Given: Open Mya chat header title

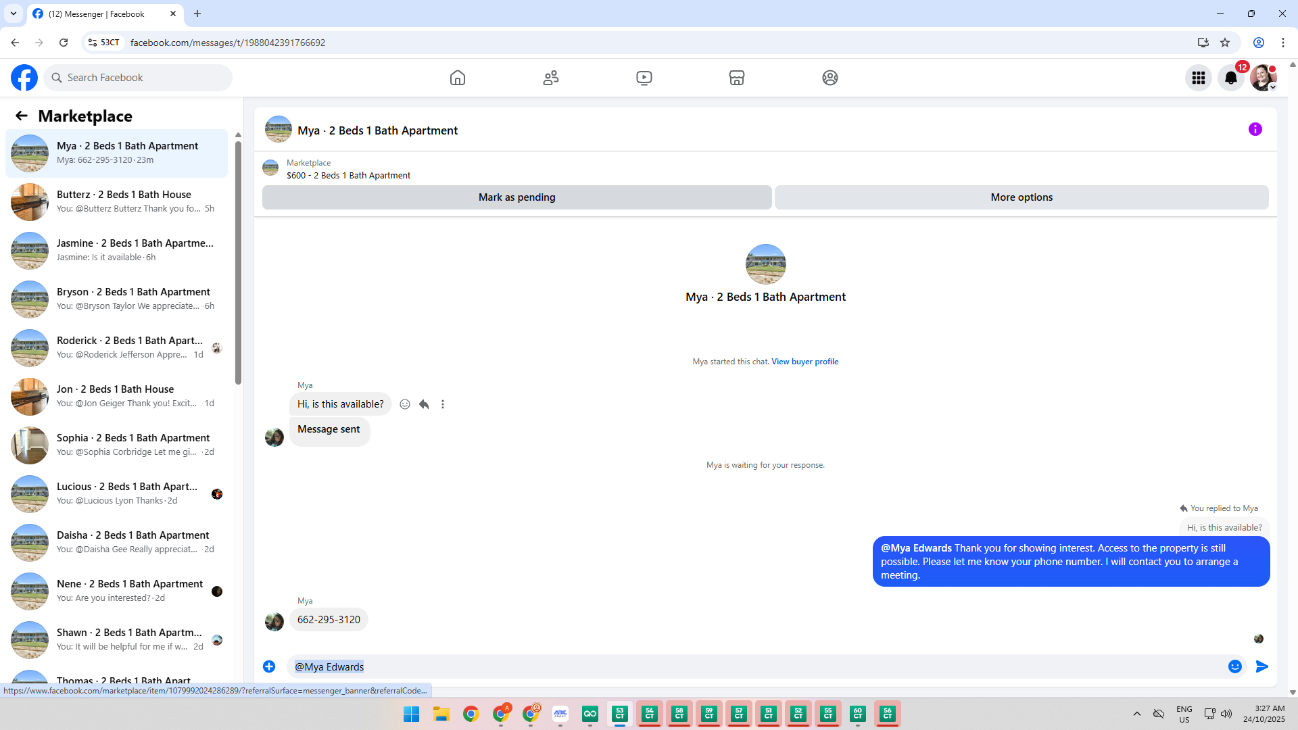Looking at the screenshot, I should pyautogui.click(x=377, y=130).
